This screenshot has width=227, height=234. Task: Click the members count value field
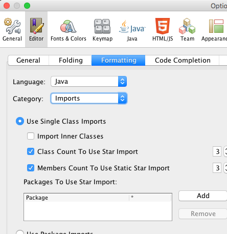tap(217, 168)
